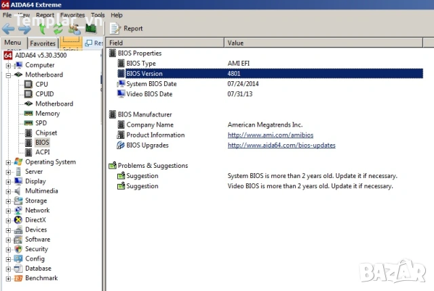Viewport: 434px width, 291px height.
Task: Expand the Display node
Action: (8, 181)
